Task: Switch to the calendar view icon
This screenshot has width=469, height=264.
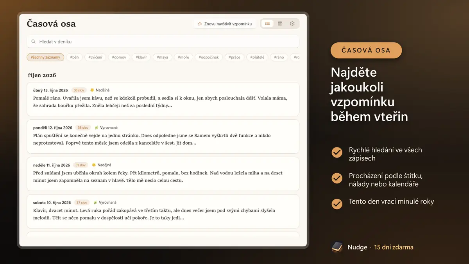Action: tap(280, 23)
